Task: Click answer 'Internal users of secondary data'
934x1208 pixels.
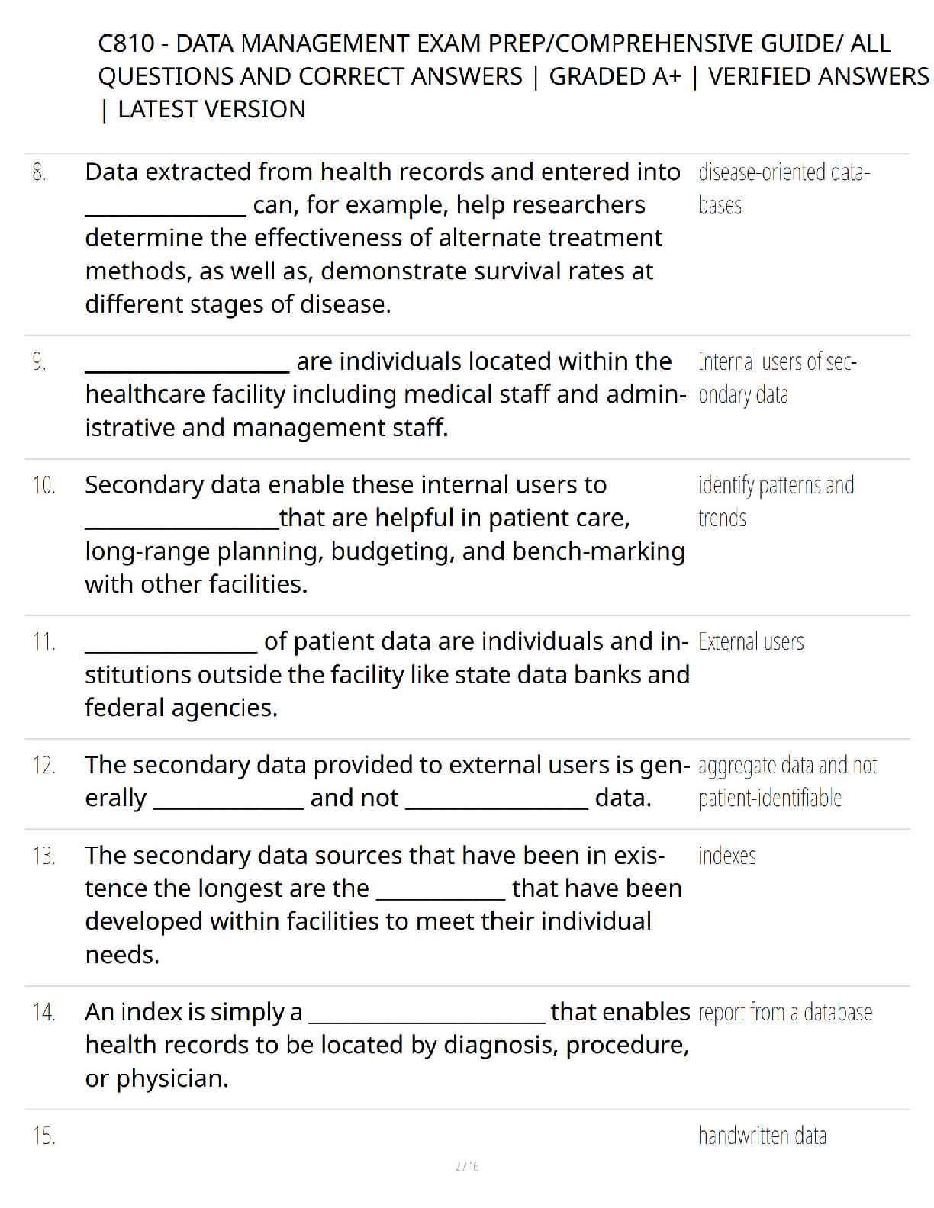Action: tap(778, 378)
